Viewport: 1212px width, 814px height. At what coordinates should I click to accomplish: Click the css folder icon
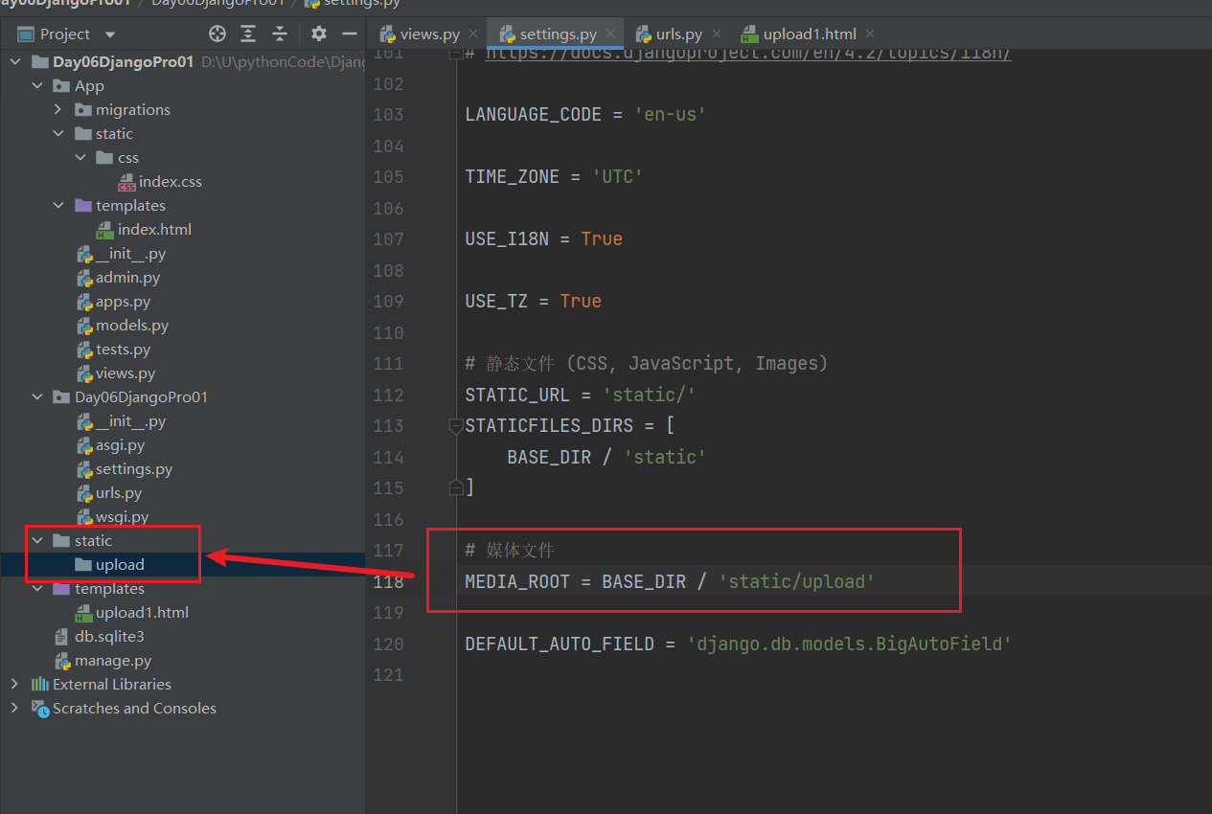(x=104, y=158)
